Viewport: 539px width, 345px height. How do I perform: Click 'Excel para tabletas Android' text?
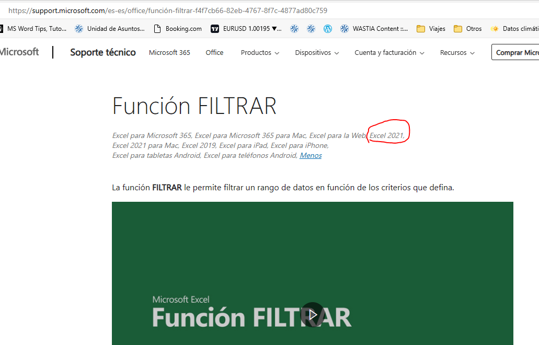156,156
